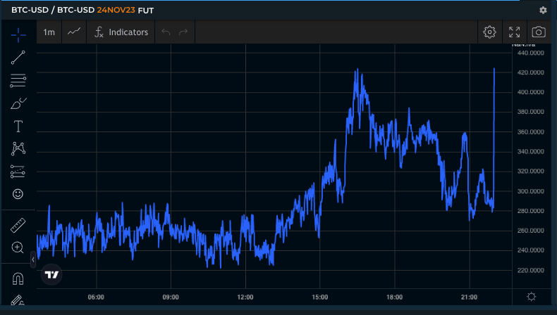Screen dimensions: 557x315
Task: Toggle magnet mode for drawings
Action: (x=18, y=279)
